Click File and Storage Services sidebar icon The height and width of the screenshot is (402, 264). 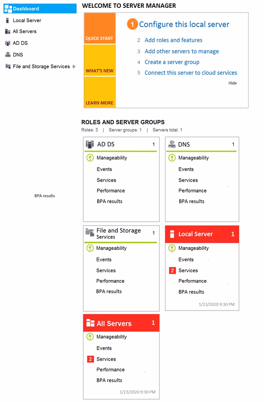tap(8, 66)
